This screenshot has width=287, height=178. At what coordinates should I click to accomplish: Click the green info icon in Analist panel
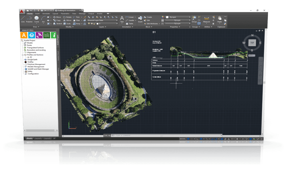pos(54,35)
